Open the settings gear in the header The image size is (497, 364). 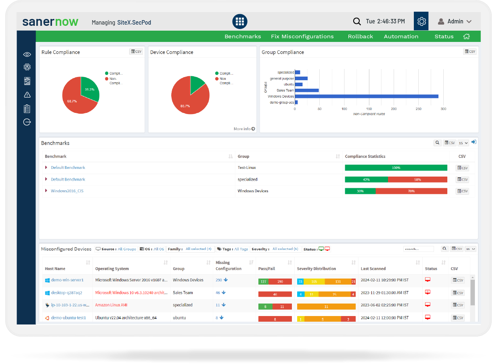(422, 21)
